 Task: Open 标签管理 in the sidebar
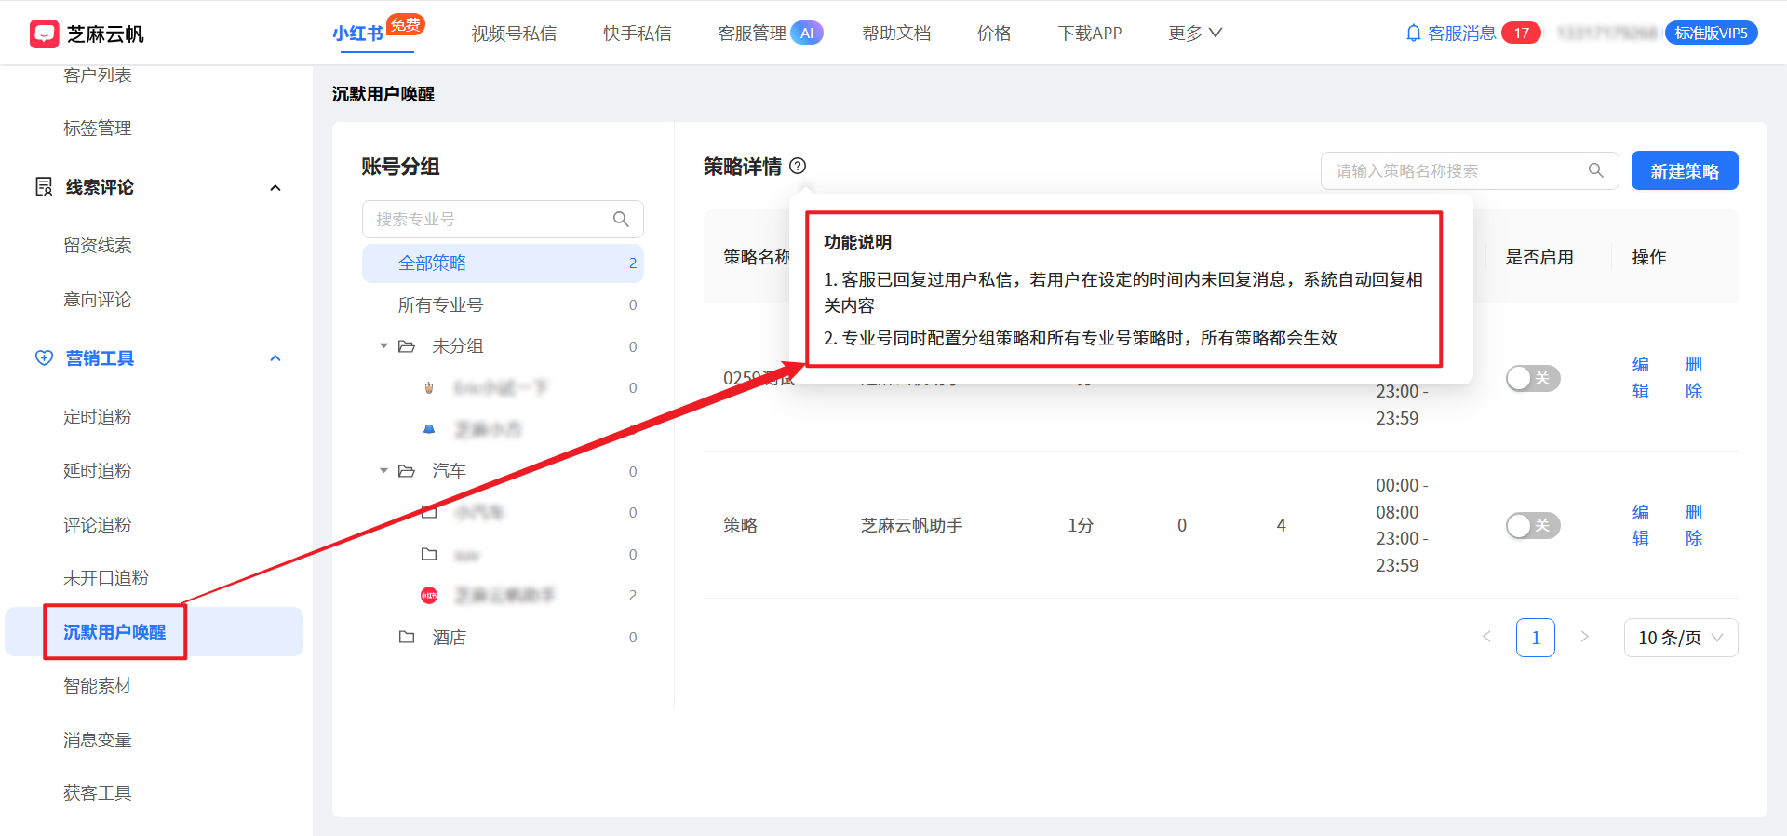[98, 128]
